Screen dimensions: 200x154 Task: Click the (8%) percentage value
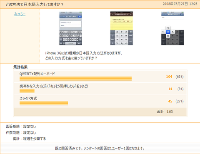pos(180,89)
